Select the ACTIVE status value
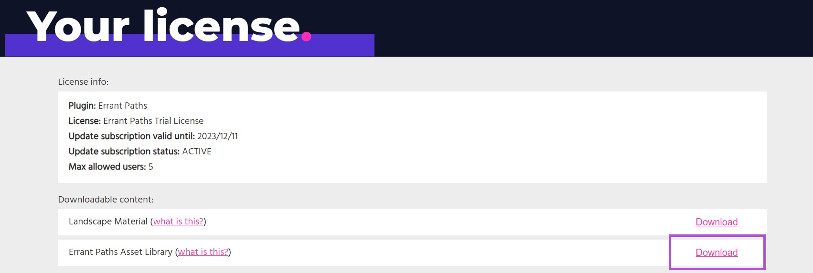The width and height of the screenshot is (813, 273). tap(197, 152)
